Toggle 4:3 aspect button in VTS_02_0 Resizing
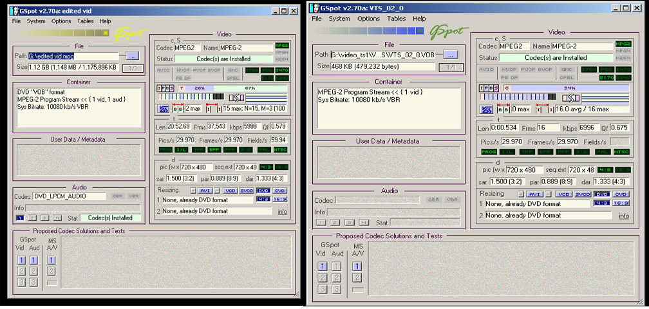Viewport: 649px width, 309px height. [x=601, y=203]
